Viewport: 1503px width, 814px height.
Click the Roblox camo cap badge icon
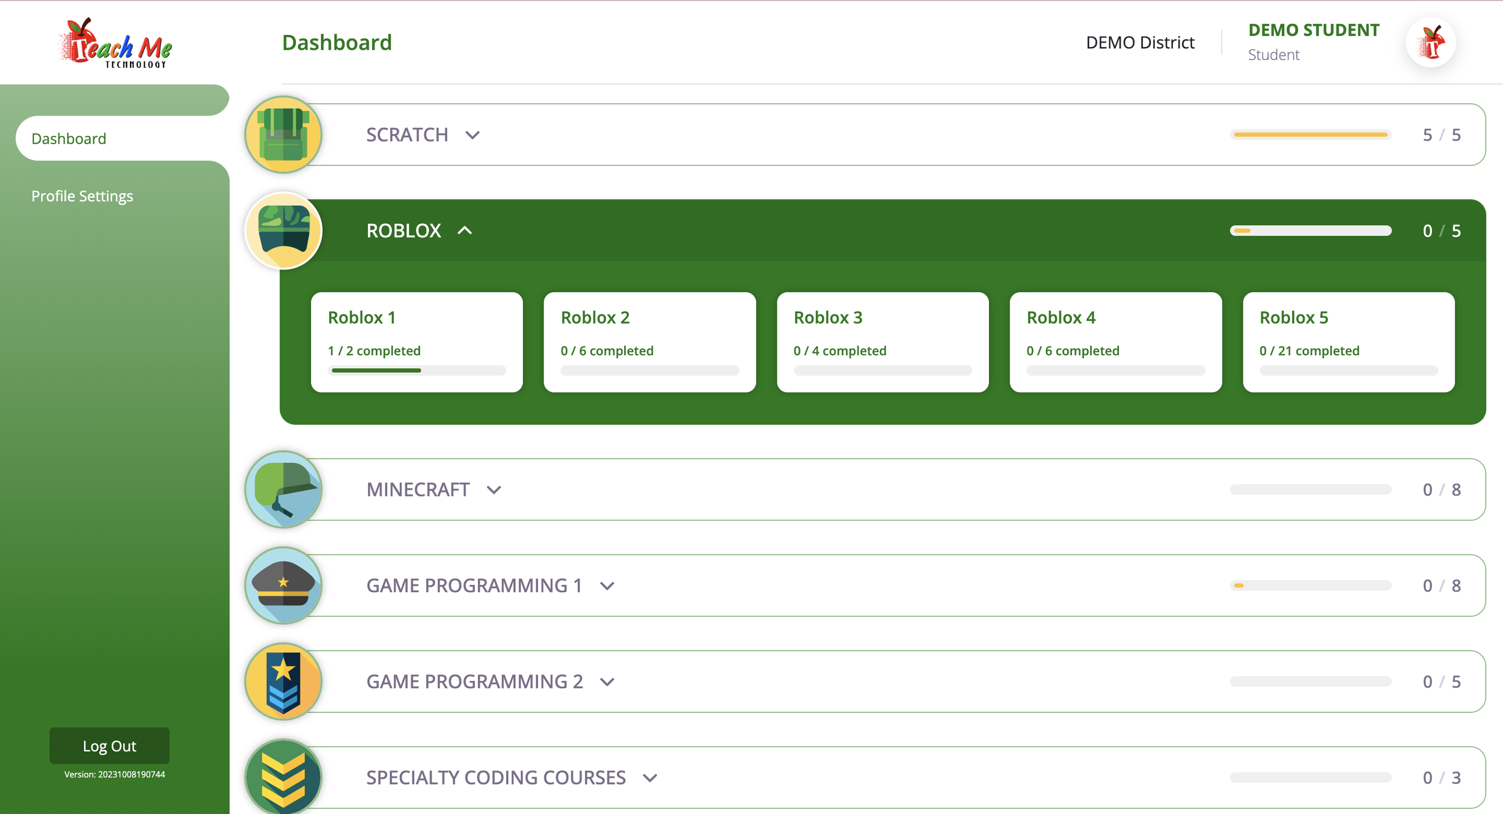(x=283, y=231)
